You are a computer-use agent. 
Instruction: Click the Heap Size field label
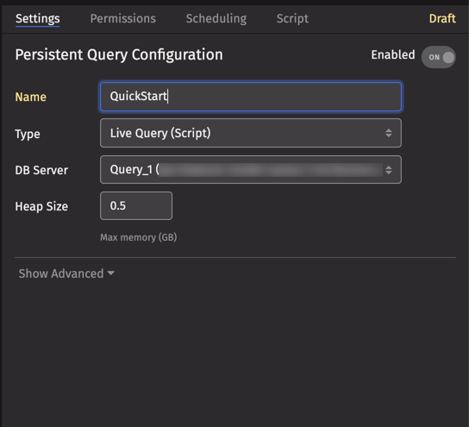tap(41, 206)
